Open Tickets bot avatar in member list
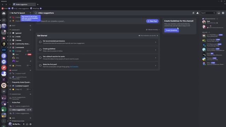 tap(204, 59)
